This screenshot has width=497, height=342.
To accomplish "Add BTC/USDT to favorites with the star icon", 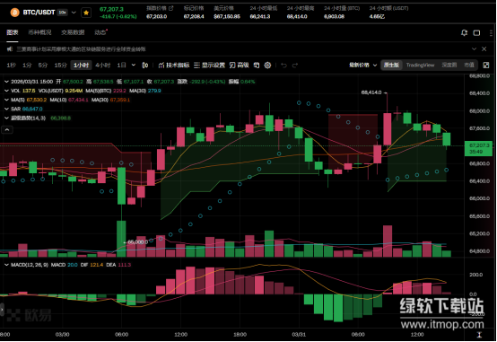I will 86,13.
